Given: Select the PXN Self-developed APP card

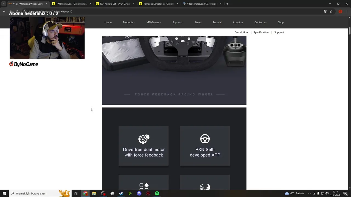Looking at the screenshot, I should (x=205, y=146).
